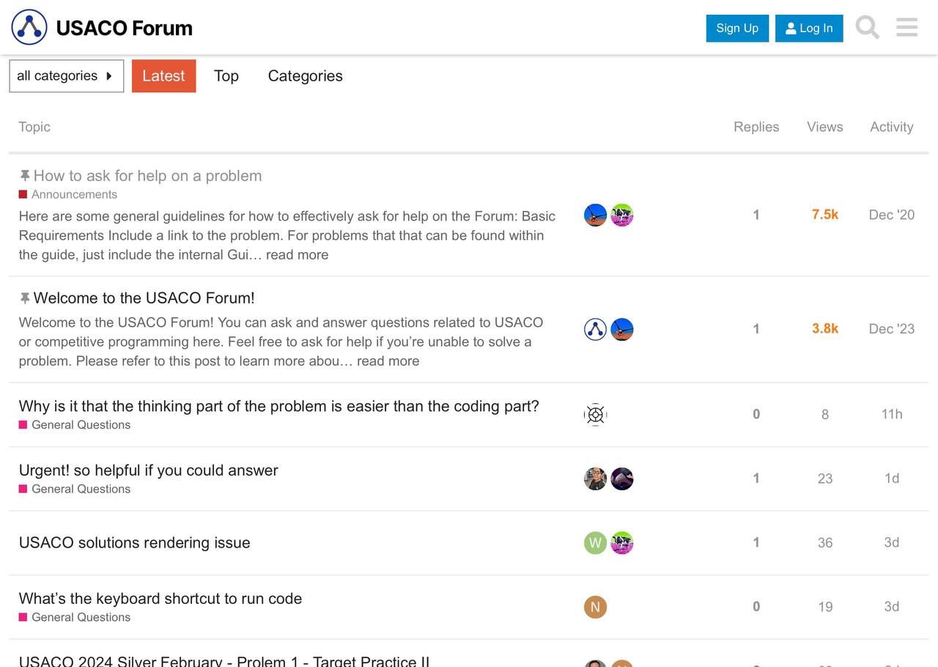The width and height of the screenshot is (938, 667).
Task: Click the green W user avatar
Action: click(x=595, y=543)
